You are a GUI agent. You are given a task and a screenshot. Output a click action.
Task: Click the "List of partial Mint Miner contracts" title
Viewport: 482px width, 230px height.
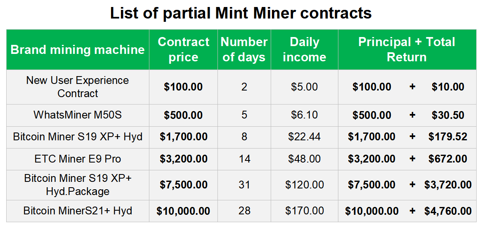241,13
